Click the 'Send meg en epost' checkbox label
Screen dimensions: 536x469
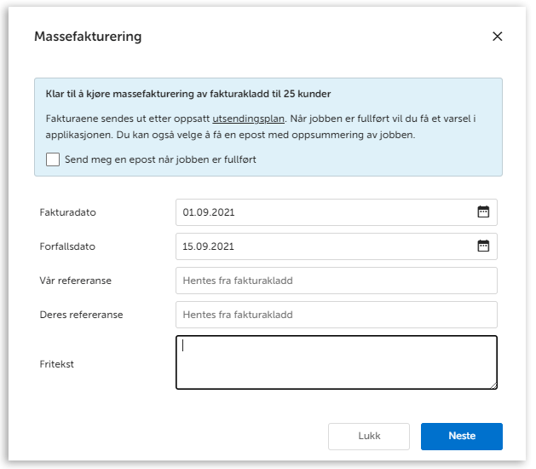(x=160, y=159)
